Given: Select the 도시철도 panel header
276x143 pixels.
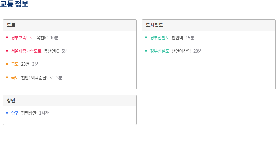Looking at the screenshot, I should [x=209, y=25].
